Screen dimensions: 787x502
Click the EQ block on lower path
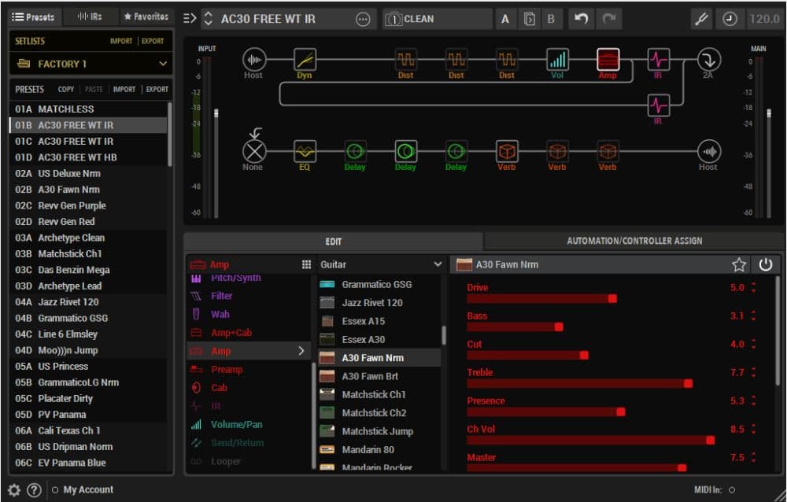pyautogui.click(x=305, y=151)
